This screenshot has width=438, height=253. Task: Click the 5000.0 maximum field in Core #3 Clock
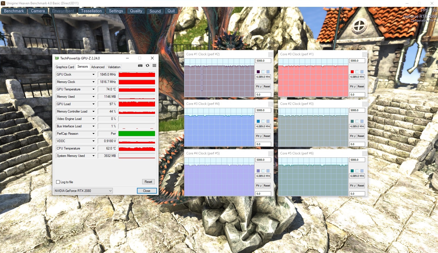[263, 110]
